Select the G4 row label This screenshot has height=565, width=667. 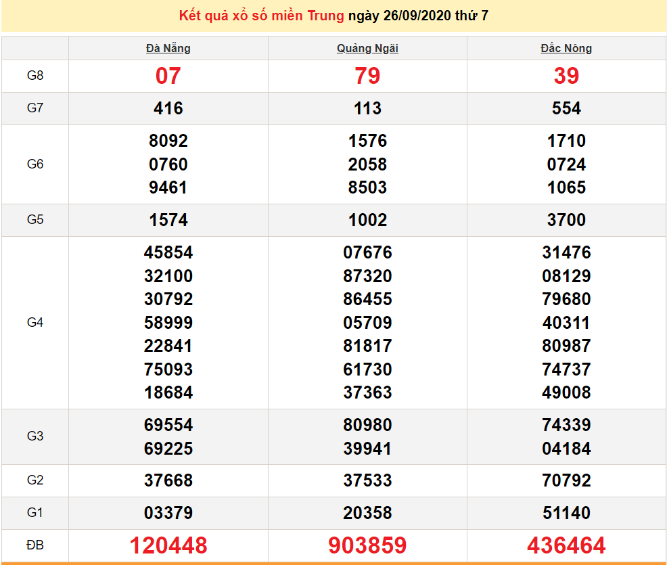tap(35, 323)
